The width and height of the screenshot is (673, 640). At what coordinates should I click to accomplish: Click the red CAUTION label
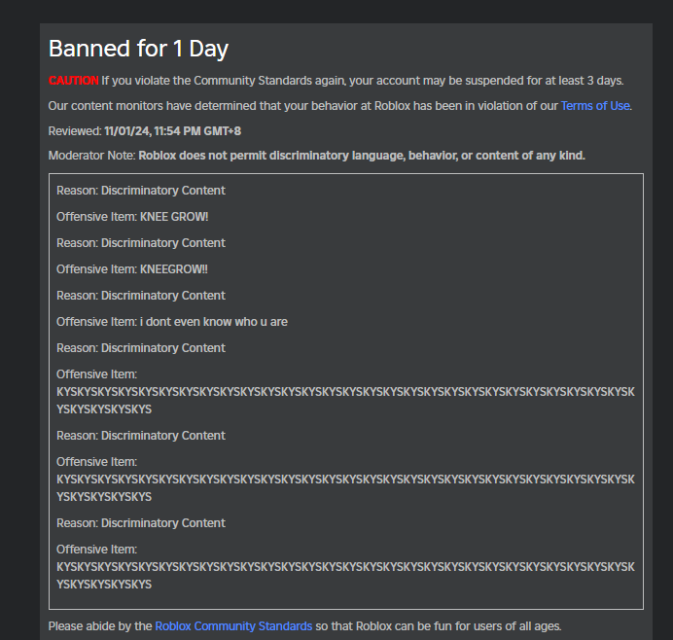click(73, 81)
